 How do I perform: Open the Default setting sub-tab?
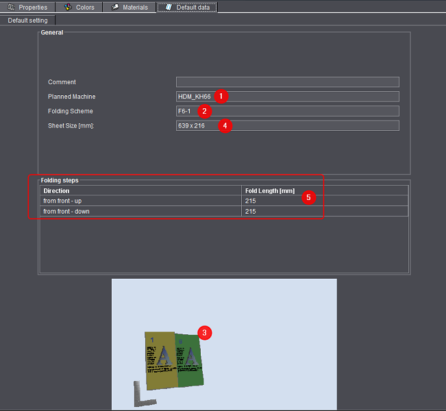(27, 21)
